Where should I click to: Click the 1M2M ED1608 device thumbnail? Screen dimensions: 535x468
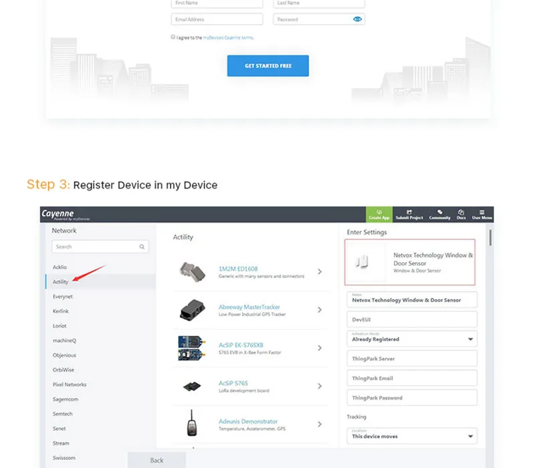(192, 272)
